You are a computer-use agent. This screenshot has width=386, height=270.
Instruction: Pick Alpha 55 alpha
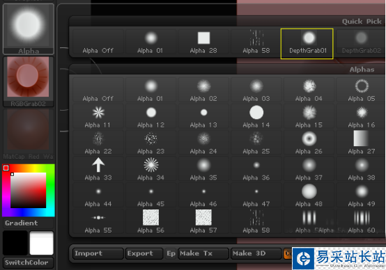pyautogui.click(x=98, y=221)
